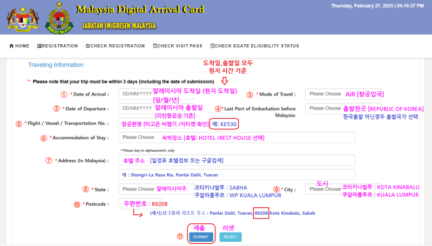Open CHECK EGATE ELIGIBILITY STATUS menu item
Image resolution: width=432 pixels, height=246 pixels.
(255, 46)
